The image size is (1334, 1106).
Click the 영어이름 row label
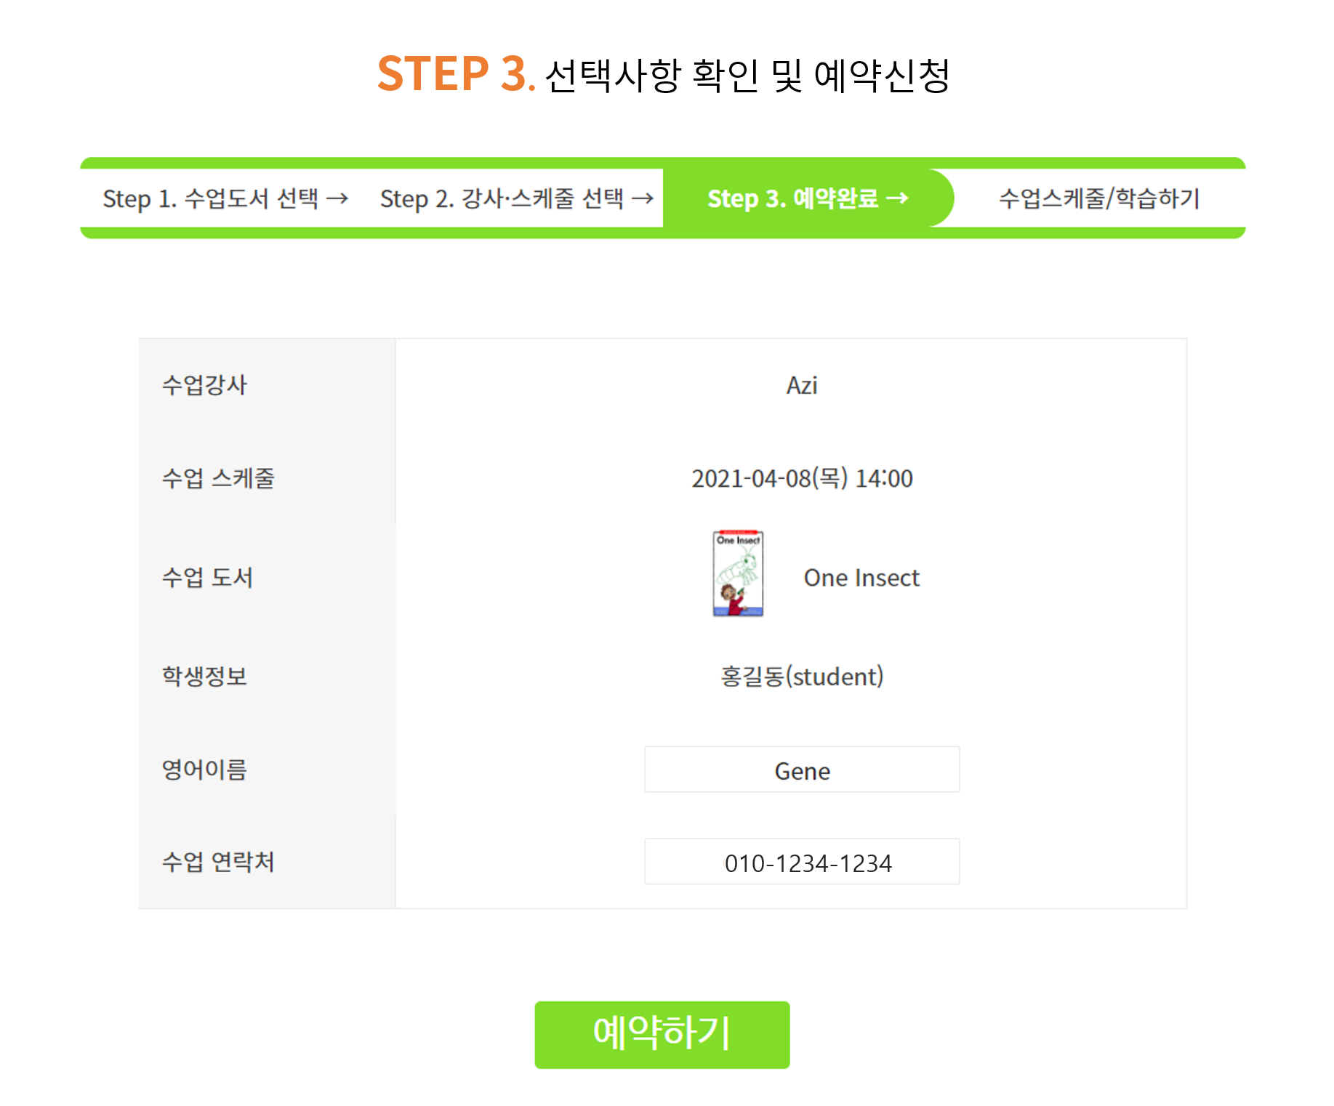click(x=204, y=770)
